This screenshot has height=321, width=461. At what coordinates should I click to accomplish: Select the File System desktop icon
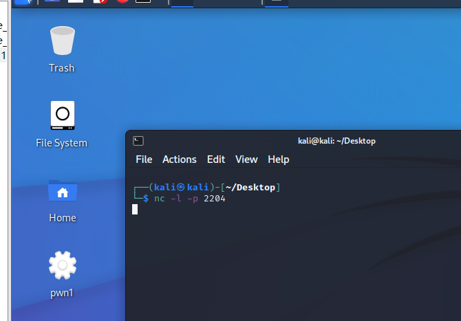63,115
